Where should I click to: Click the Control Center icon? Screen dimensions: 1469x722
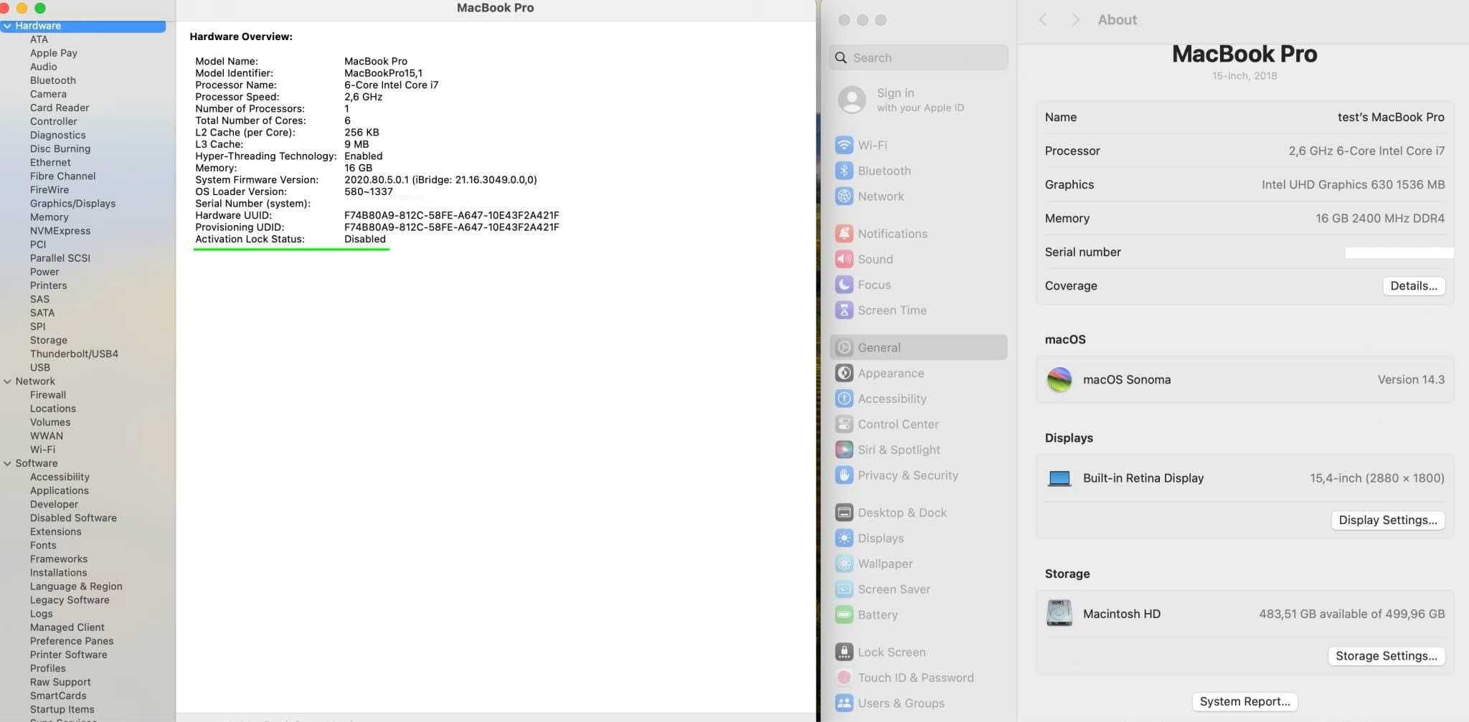844,424
